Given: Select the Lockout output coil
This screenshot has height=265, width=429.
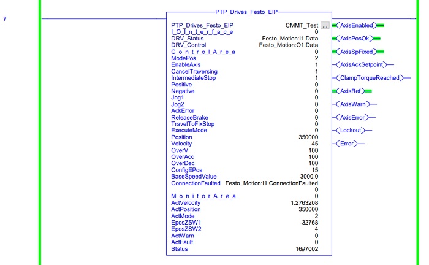Looking at the screenshot, I should click(351, 131).
